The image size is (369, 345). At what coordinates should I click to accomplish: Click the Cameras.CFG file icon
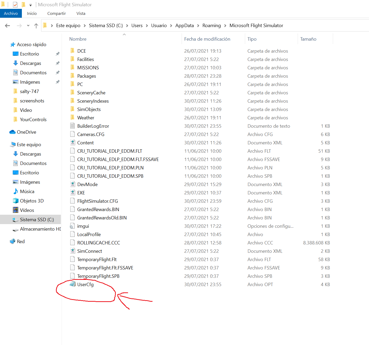73,134
